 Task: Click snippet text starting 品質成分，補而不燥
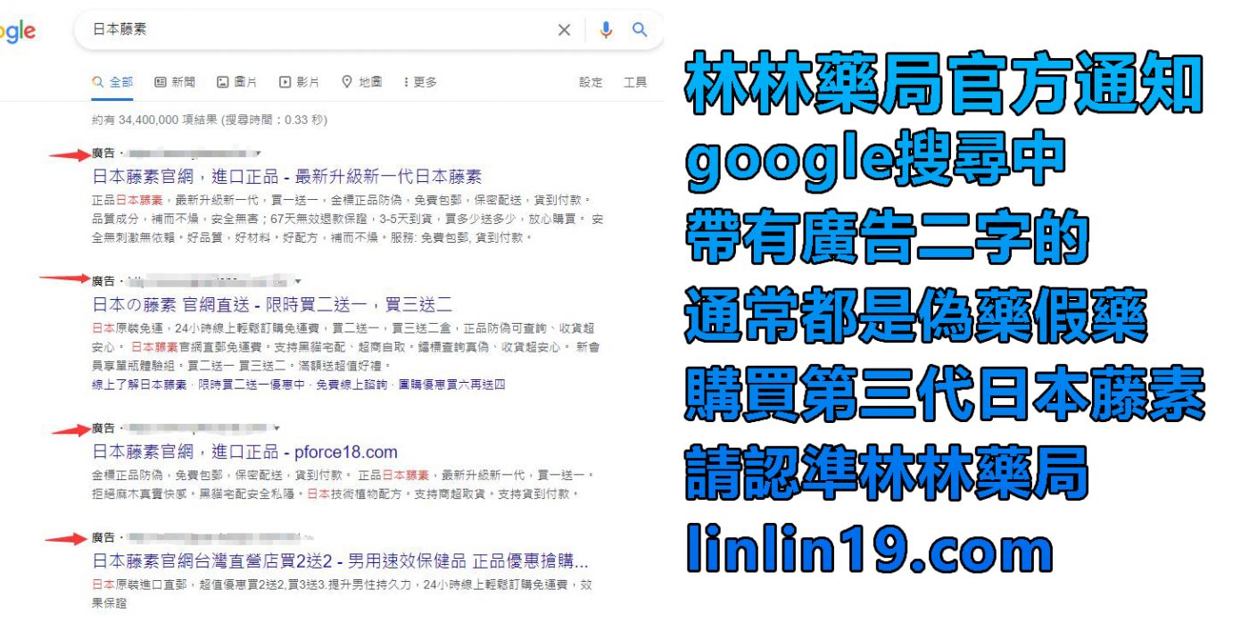[x=348, y=220]
